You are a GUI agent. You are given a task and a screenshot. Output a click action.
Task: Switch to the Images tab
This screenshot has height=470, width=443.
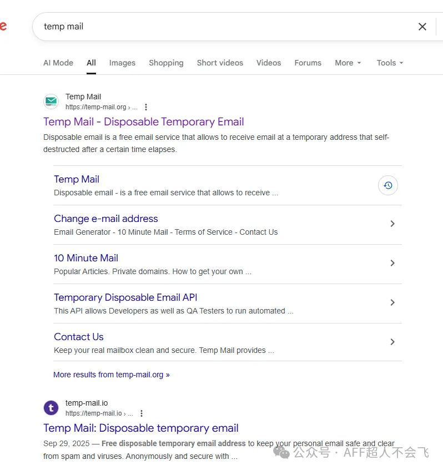tap(122, 63)
